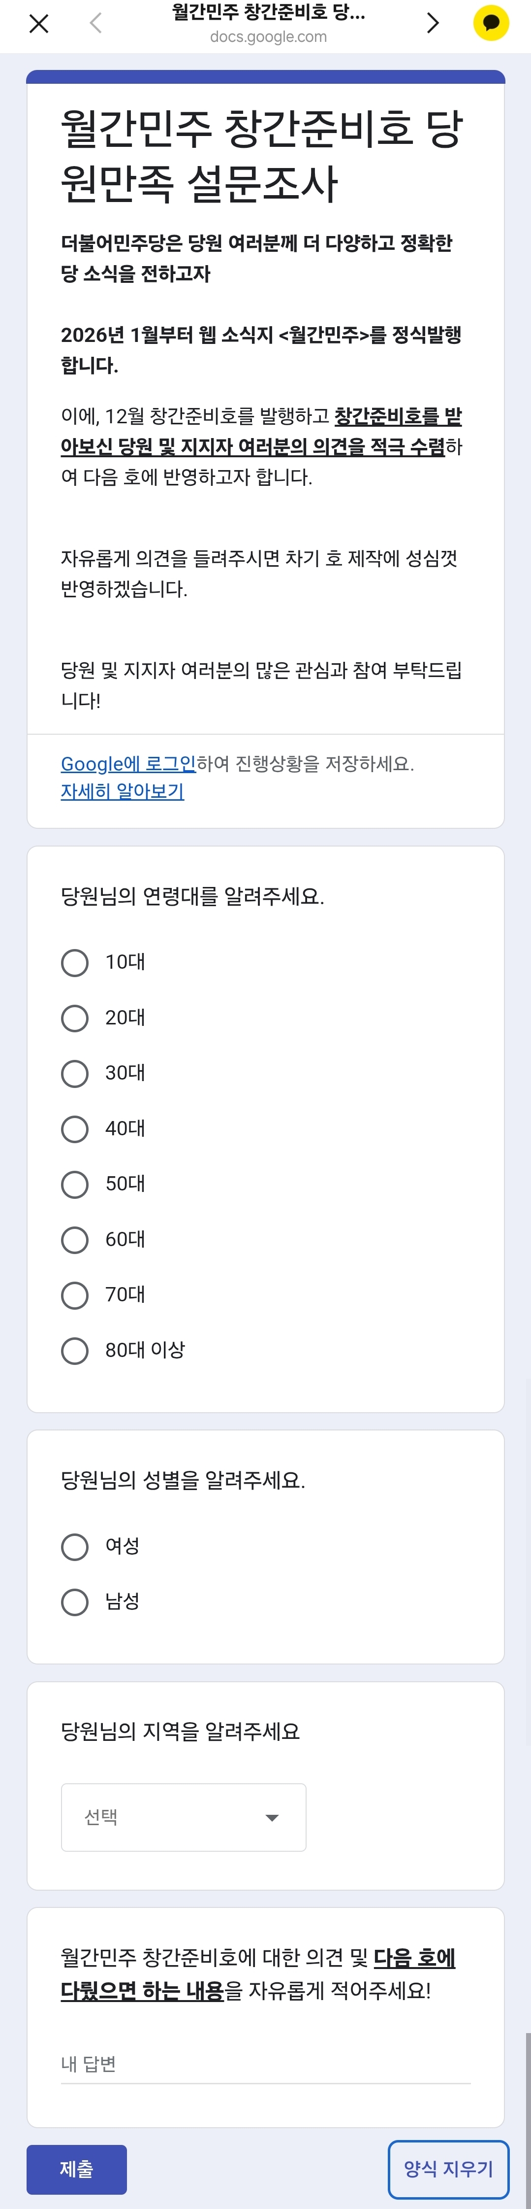The image size is (531, 2209).
Task: Follow the 자세히 알아보기 link
Action: (123, 791)
